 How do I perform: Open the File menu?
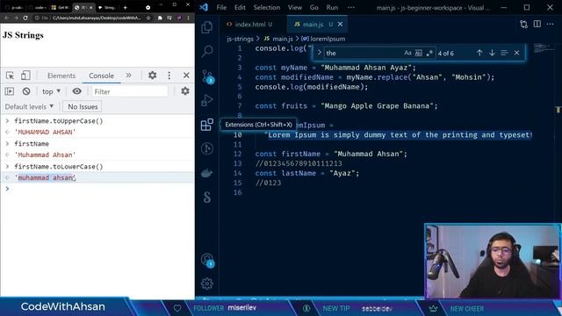coord(221,7)
